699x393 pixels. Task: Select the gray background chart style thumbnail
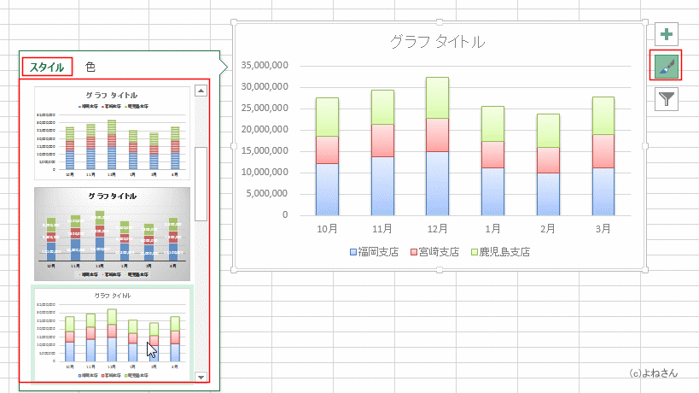click(113, 234)
